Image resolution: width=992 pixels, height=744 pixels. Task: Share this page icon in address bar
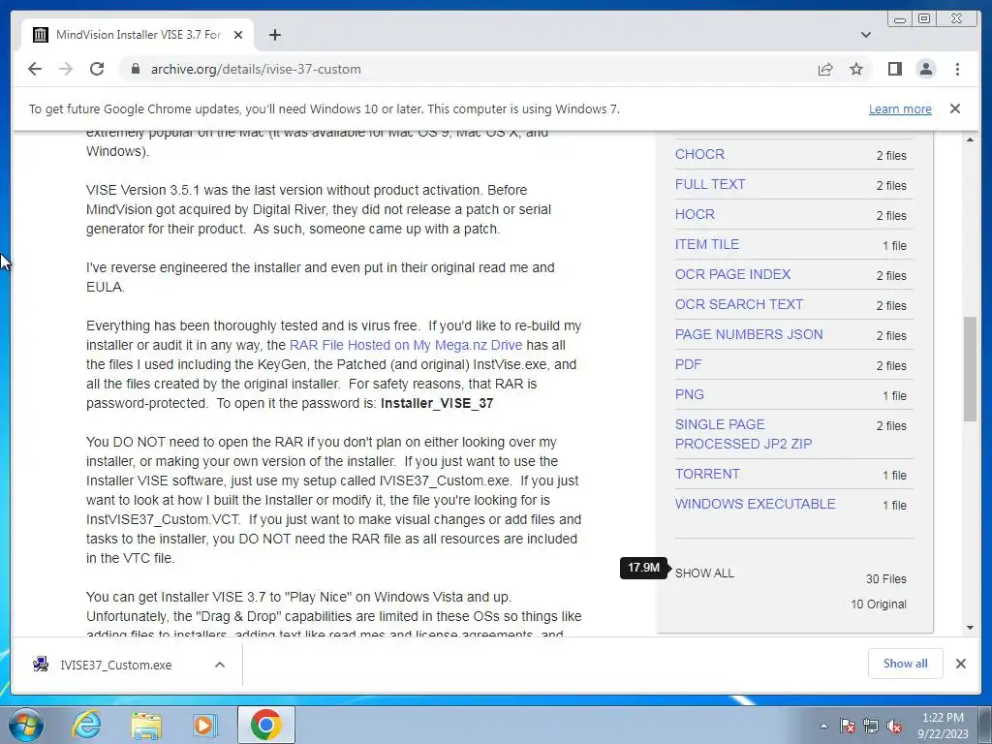tap(825, 69)
